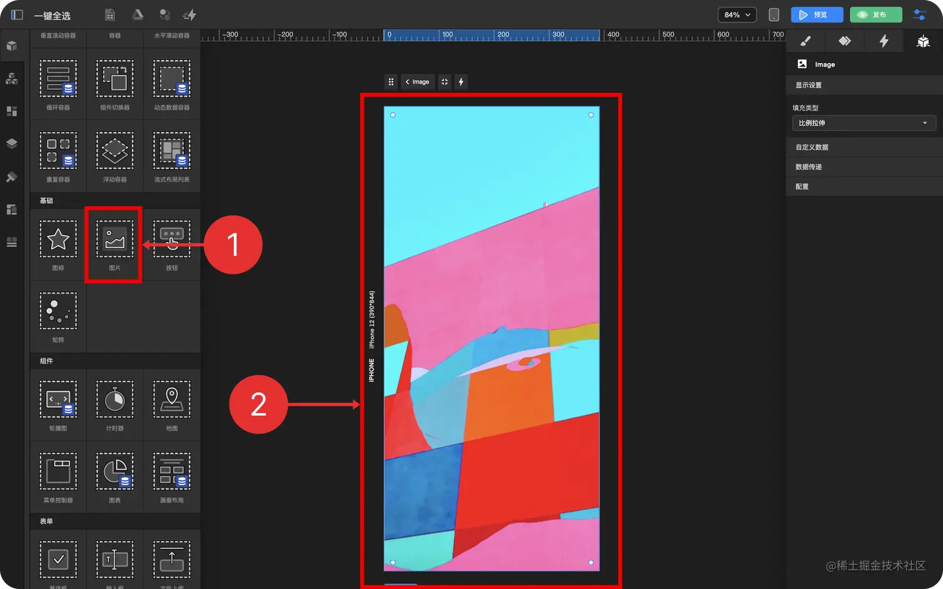Expand the 数据传递 section
The height and width of the screenshot is (589, 943).
(x=864, y=167)
